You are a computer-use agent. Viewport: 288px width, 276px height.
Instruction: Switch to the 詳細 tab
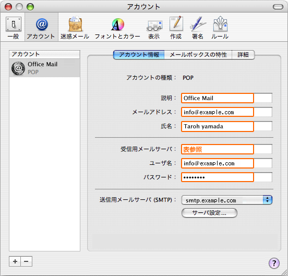click(243, 55)
